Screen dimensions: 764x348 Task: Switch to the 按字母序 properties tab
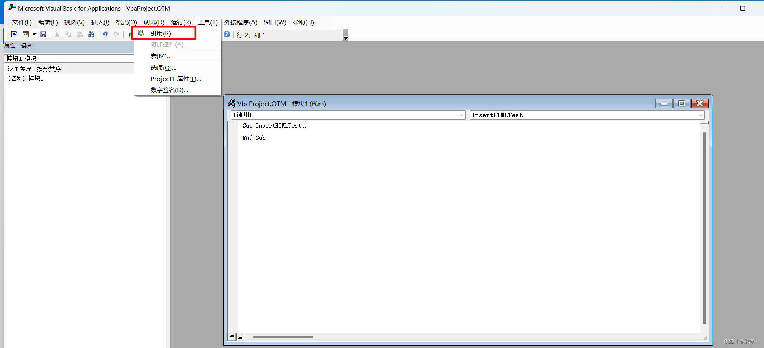pyautogui.click(x=20, y=68)
